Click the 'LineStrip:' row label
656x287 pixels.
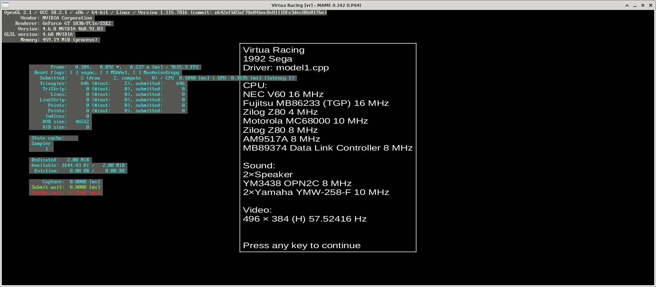[53, 100]
